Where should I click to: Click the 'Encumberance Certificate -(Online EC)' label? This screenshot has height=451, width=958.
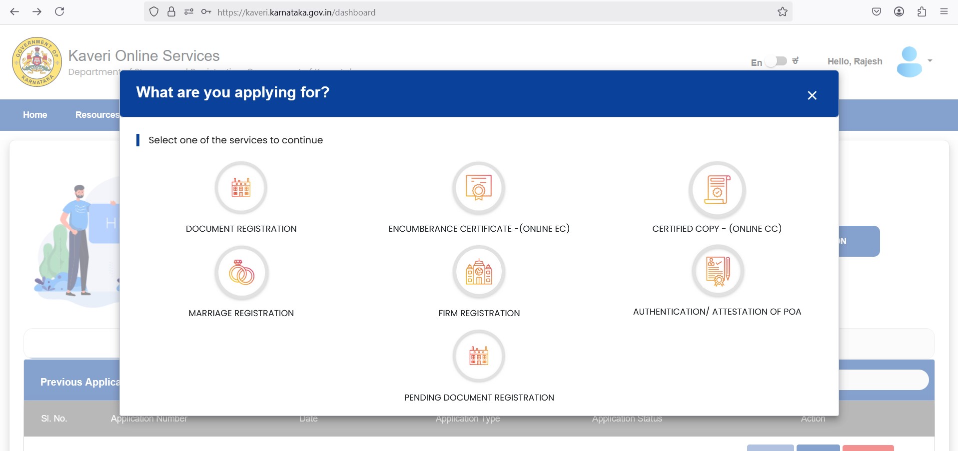479,229
